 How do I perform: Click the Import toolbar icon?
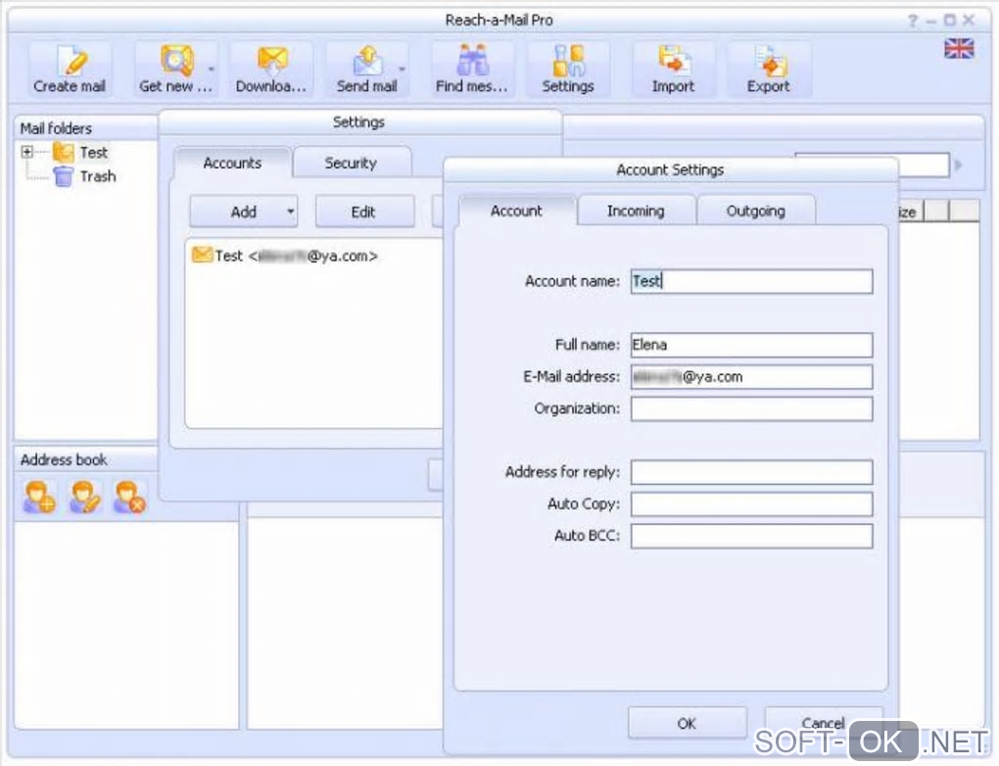coord(673,69)
